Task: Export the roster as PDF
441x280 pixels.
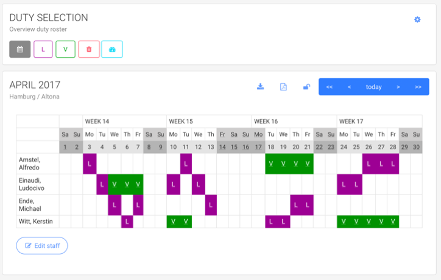Action: click(x=283, y=87)
